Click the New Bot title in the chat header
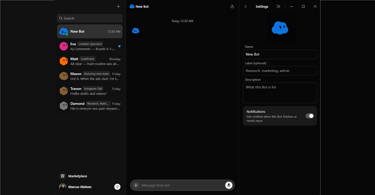The width and height of the screenshot is (375, 195). click(x=142, y=6)
